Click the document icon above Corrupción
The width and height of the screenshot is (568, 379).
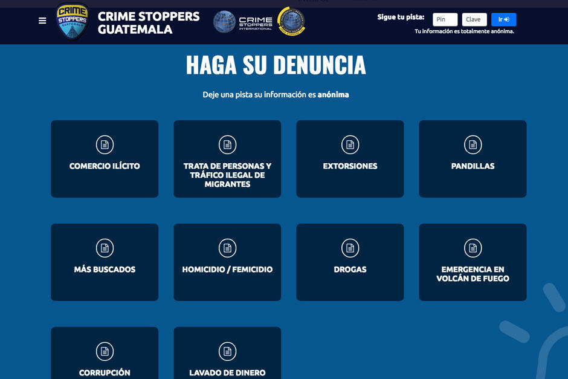pyautogui.click(x=105, y=351)
